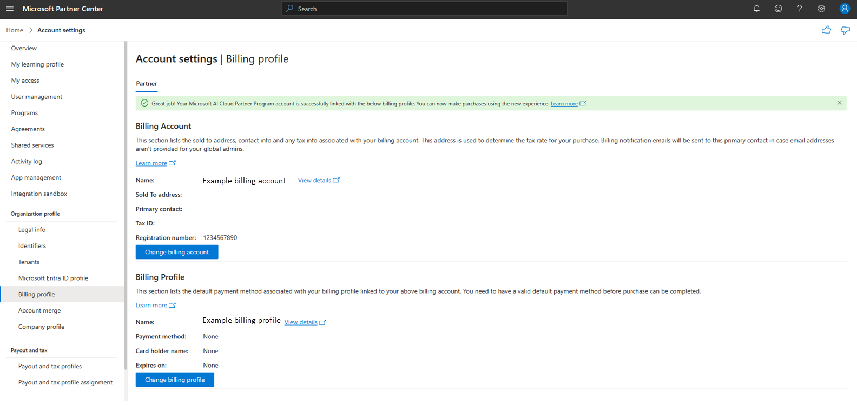Viewport: 857px width, 405px height.
Task: Click the Search input field
Action: 425,9
